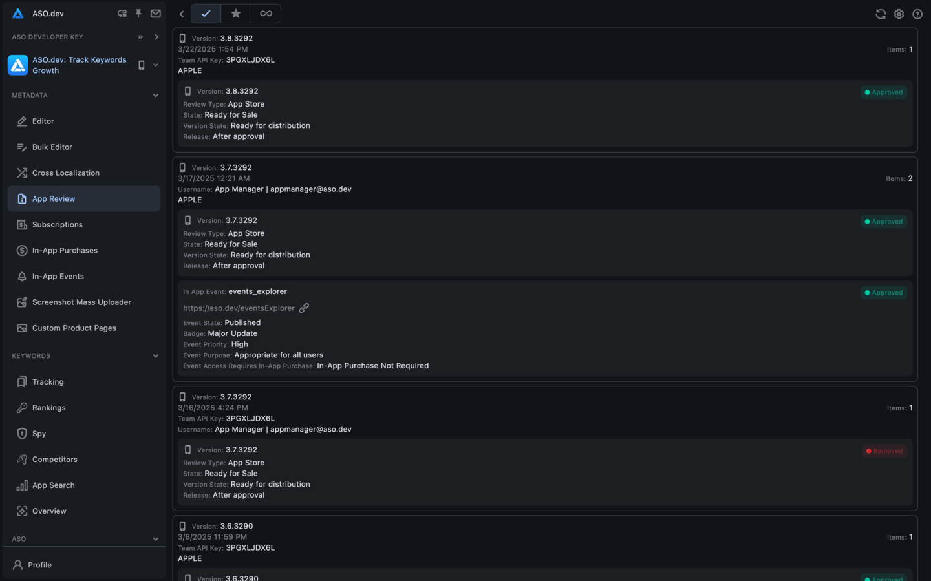The width and height of the screenshot is (931, 581).
Task: Open Bulk Editor in the sidebar
Action: coord(52,147)
